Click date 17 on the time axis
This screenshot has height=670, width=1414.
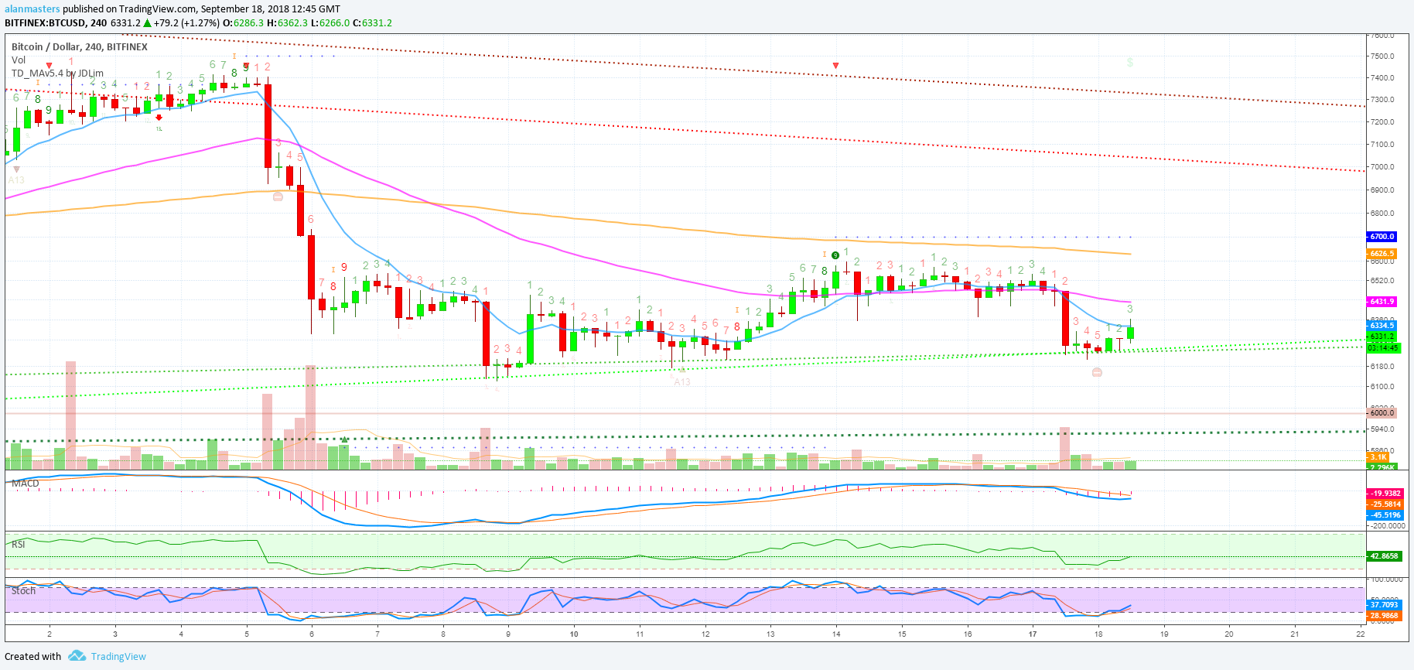point(1033,634)
